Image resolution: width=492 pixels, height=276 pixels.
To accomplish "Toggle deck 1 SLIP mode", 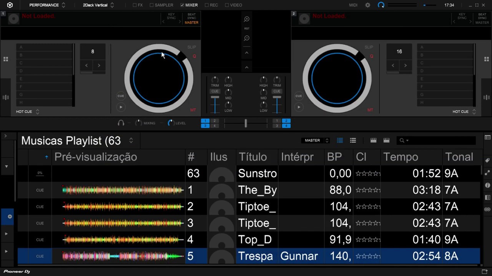I will click(191, 47).
